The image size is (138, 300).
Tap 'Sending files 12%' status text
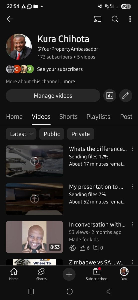pyautogui.click(x=89, y=157)
